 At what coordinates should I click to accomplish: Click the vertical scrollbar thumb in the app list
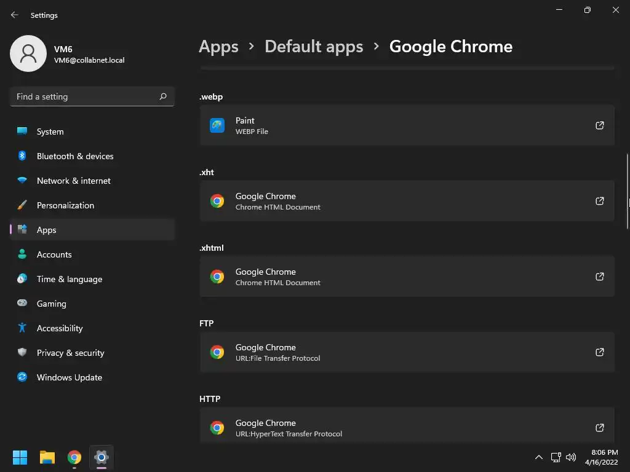(x=628, y=191)
